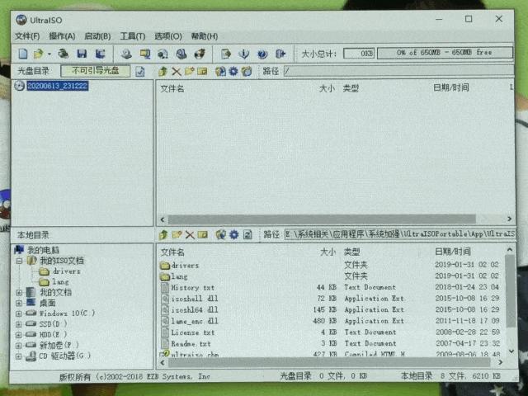The width and height of the screenshot is (528, 396).
Task: Click the 光盘目录 路径 input field
Action: 399,71
